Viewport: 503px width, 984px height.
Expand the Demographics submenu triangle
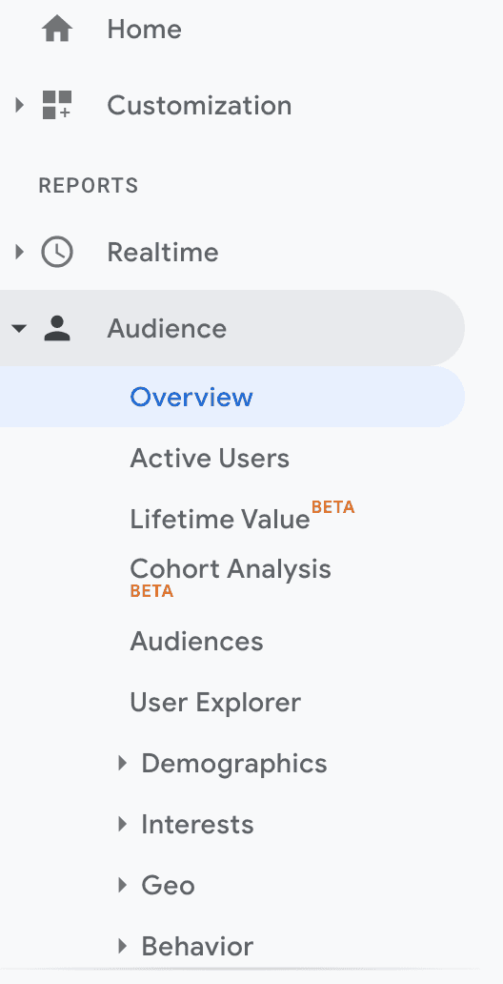click(122, 763)
